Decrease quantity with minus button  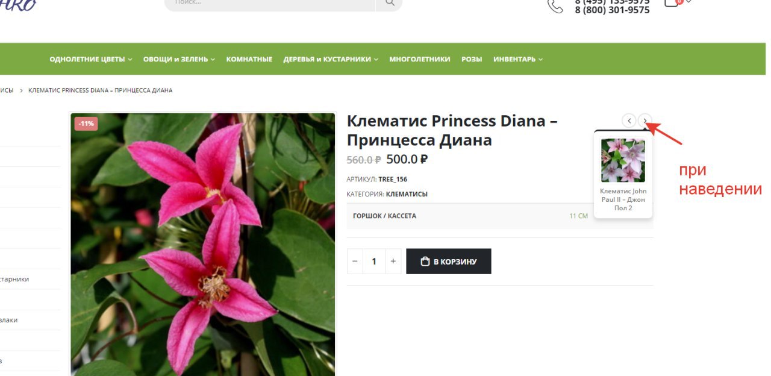[x=355, y=262]
